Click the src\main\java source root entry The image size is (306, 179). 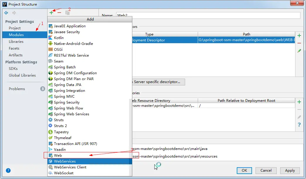coord(170,149)
